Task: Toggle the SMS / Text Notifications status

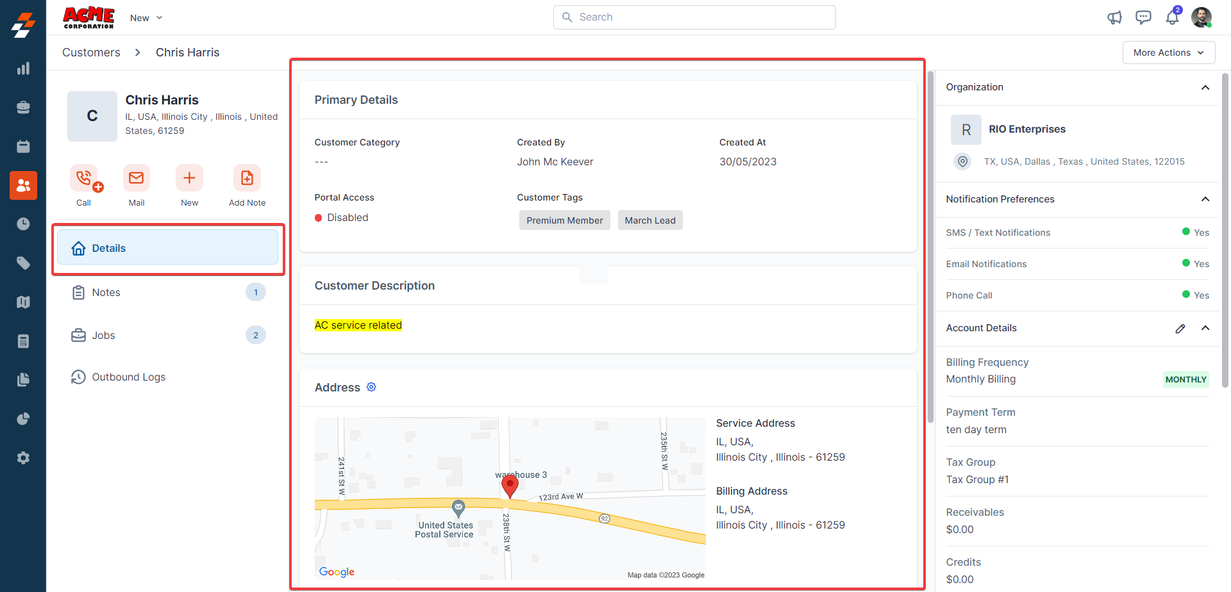Action: click(x=1195, y=233)
